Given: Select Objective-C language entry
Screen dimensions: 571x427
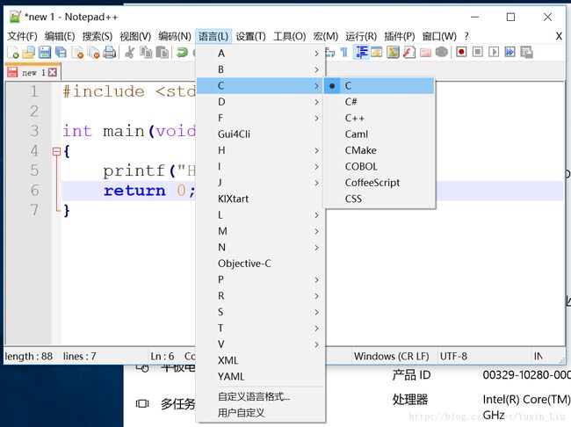Looking at the screenshot, I should click(260, 264).
